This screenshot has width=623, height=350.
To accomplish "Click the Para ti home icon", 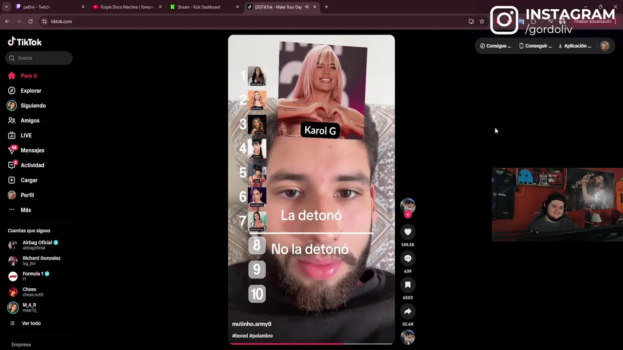I will (12, 76).
